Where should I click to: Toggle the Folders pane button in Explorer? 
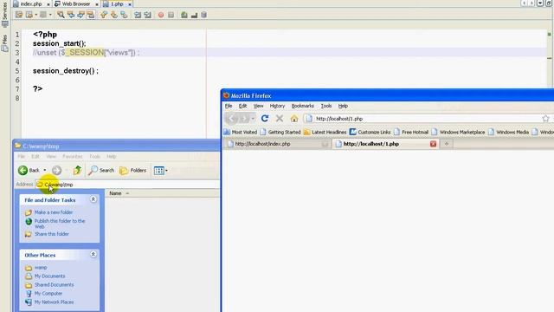[x=132, y=170]
